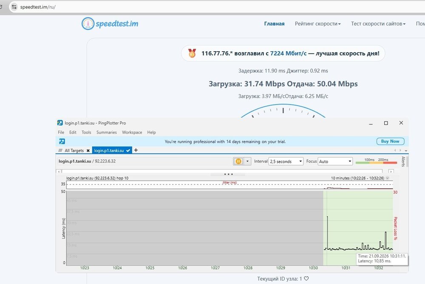Screen dimensions: 425x284
Task: Go to Главная page
Action: pyautogui.click(x=274, y=24)
